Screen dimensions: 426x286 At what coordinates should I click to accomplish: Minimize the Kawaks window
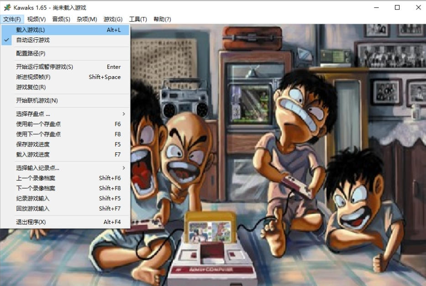(x=376, y=7)
